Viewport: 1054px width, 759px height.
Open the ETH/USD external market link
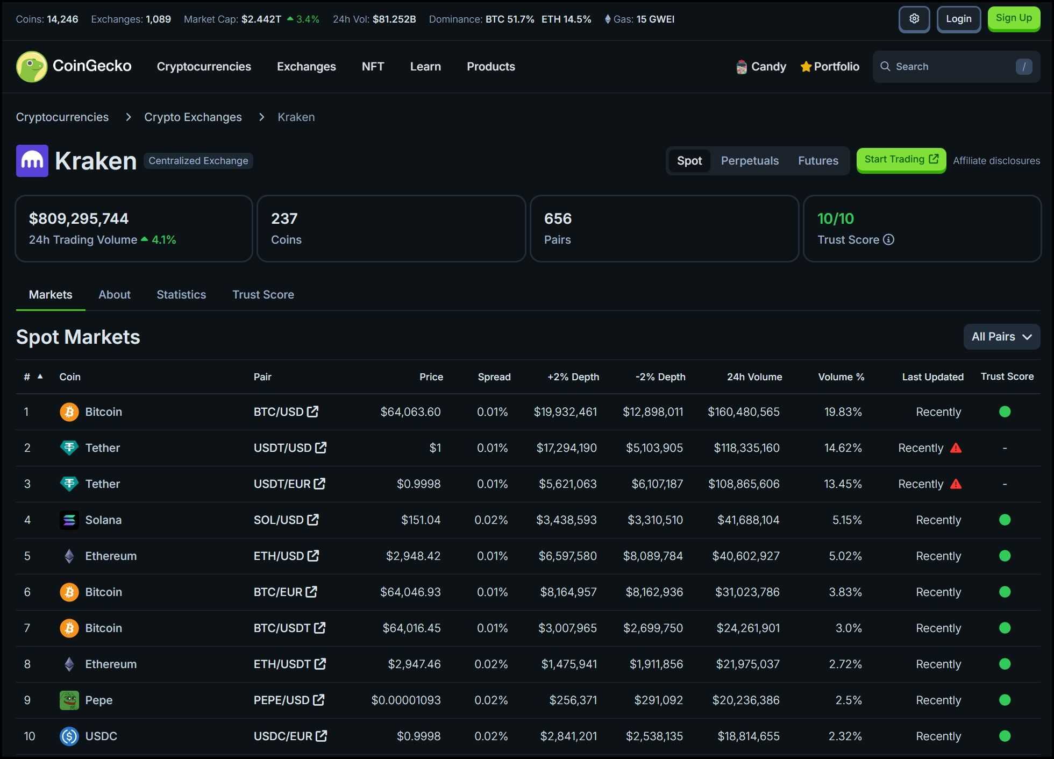pos(313,556)
